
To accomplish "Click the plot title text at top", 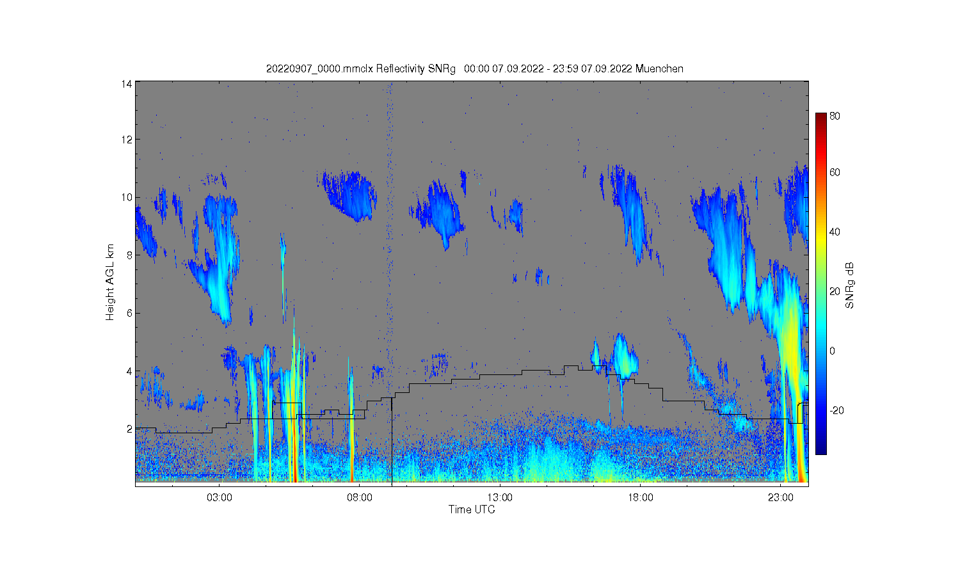I will pyautogui.click(x=474, y=68).
